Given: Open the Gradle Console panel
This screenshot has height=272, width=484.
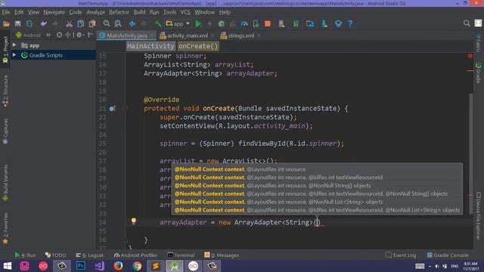Looking at the screenshot, I should pos(448,255).
